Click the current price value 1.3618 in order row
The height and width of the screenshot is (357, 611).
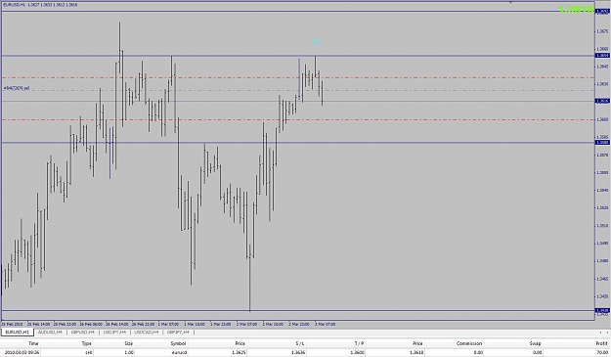point(416,352)
